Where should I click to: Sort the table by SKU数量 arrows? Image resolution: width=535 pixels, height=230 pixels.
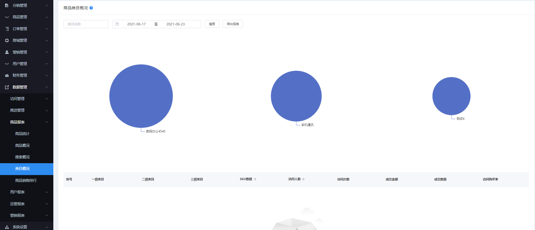(x=255, y=179)
